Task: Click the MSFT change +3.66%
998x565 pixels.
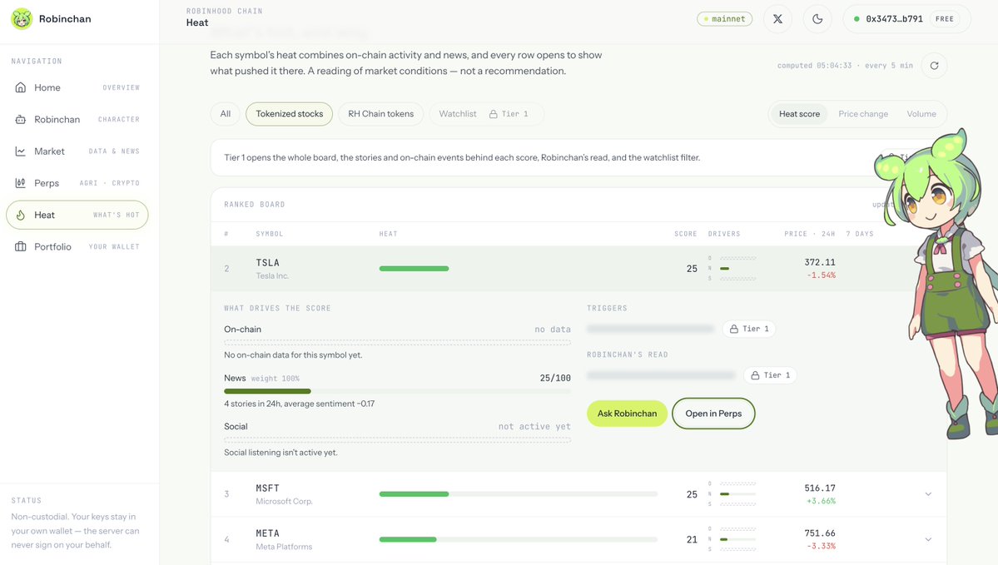Action: 821,502
